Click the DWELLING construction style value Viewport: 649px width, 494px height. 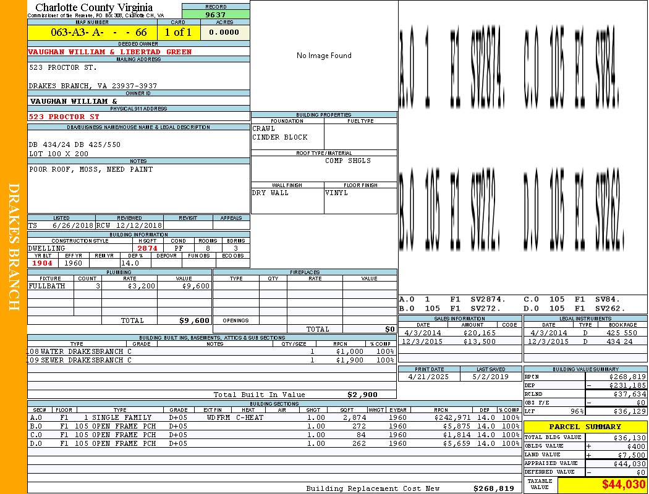coord(46,248)
